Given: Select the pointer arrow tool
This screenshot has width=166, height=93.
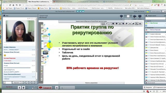Looking at the screenshot, I should click(x=137, y=24).
